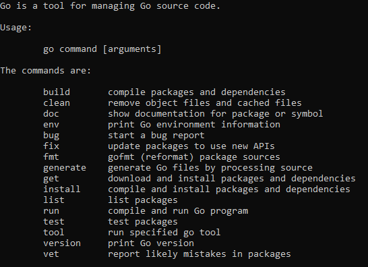Click the 'env' command name
Viewport: 368px width, 267px height.
pos(51,125)
